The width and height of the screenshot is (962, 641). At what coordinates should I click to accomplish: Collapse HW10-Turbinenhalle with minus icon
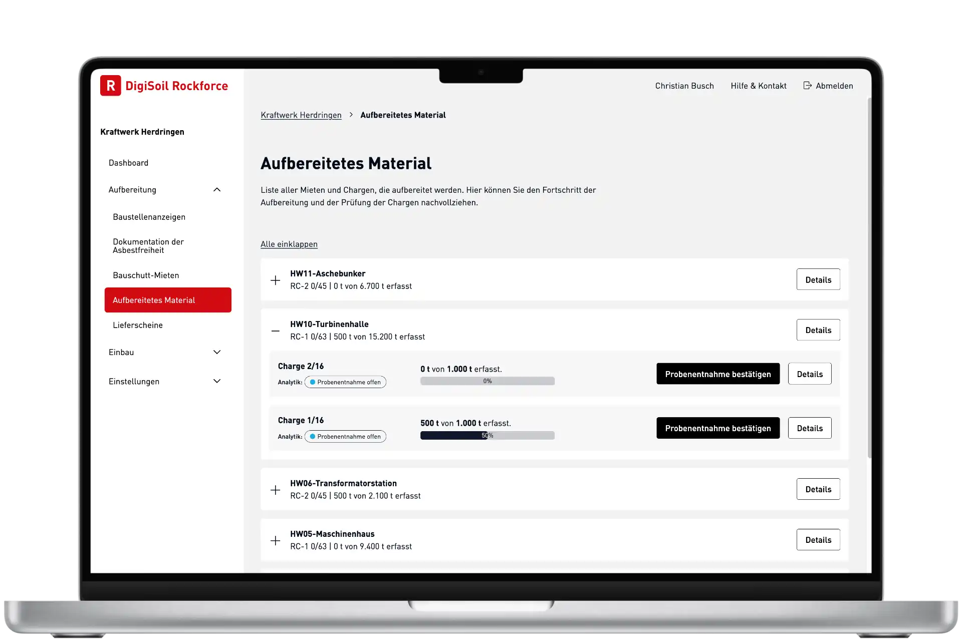pos(275,331)
